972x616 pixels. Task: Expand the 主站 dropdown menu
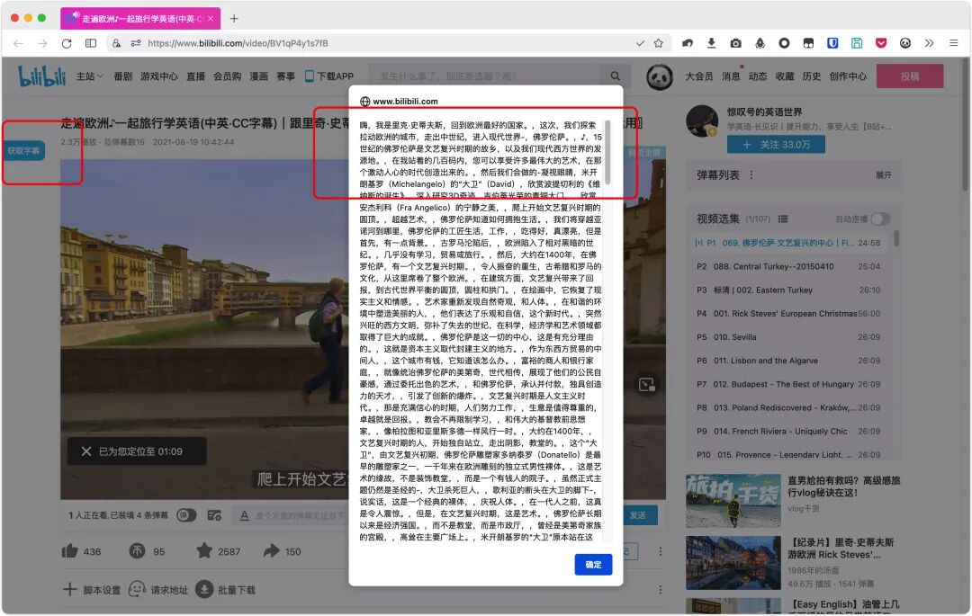[x=89, y=76]
